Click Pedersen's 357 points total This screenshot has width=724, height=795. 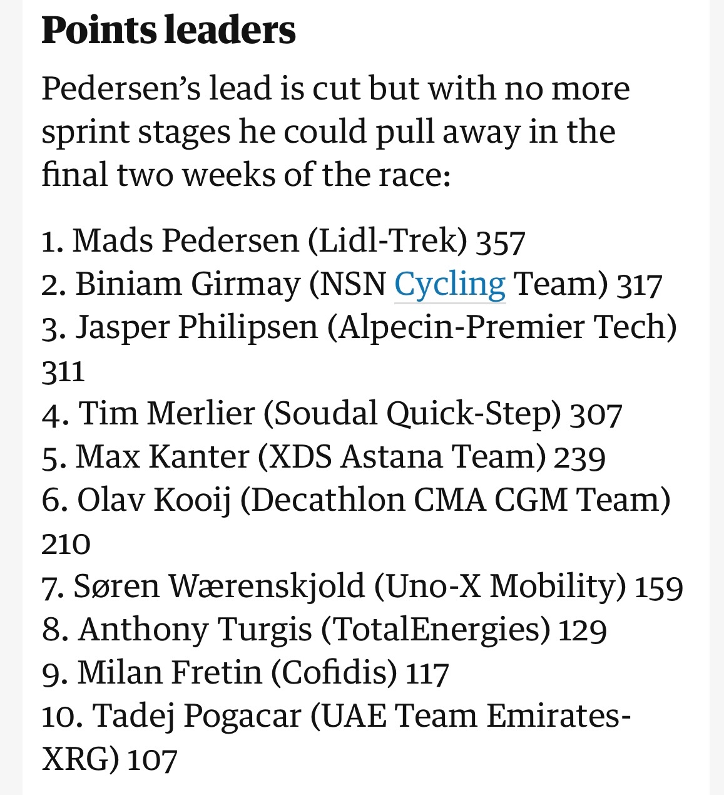tap(501, 242)
